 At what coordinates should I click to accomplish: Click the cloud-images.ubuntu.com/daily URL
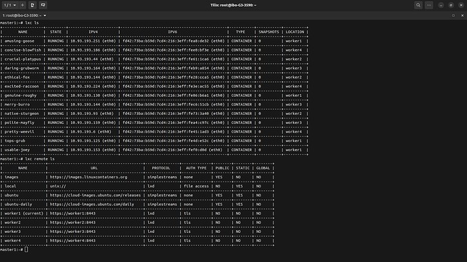tap(92, 204)
